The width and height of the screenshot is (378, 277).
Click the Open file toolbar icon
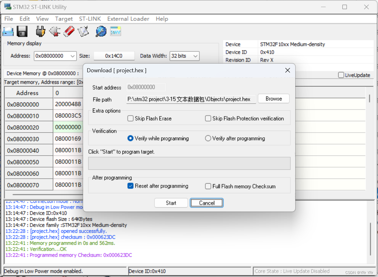8,31
